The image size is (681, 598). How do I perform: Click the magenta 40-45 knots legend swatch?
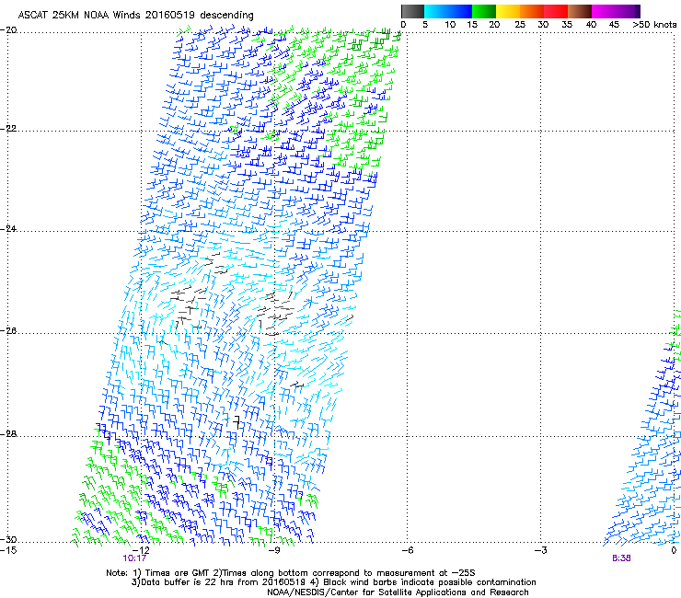tap(604, 11)
